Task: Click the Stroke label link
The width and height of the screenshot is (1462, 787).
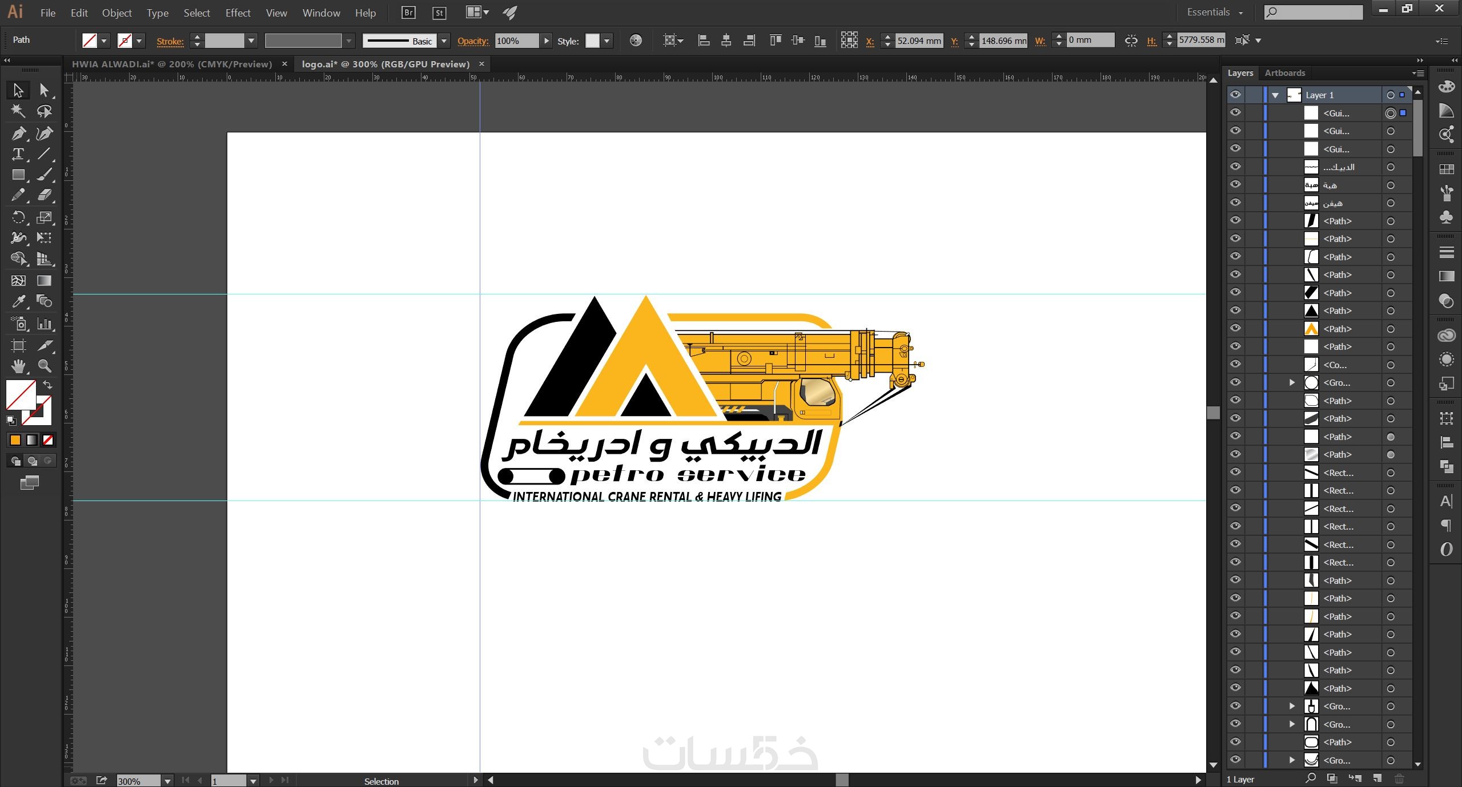Action: coord(170,41)
